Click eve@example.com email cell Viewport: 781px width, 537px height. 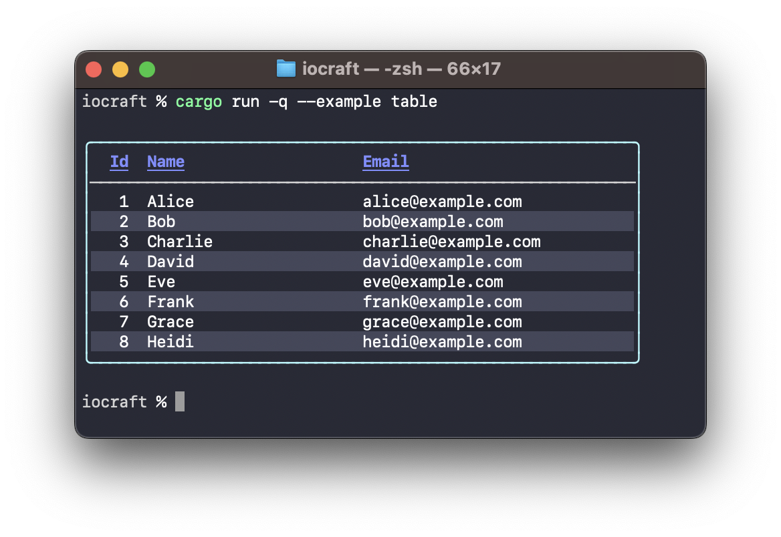(433, 282)
